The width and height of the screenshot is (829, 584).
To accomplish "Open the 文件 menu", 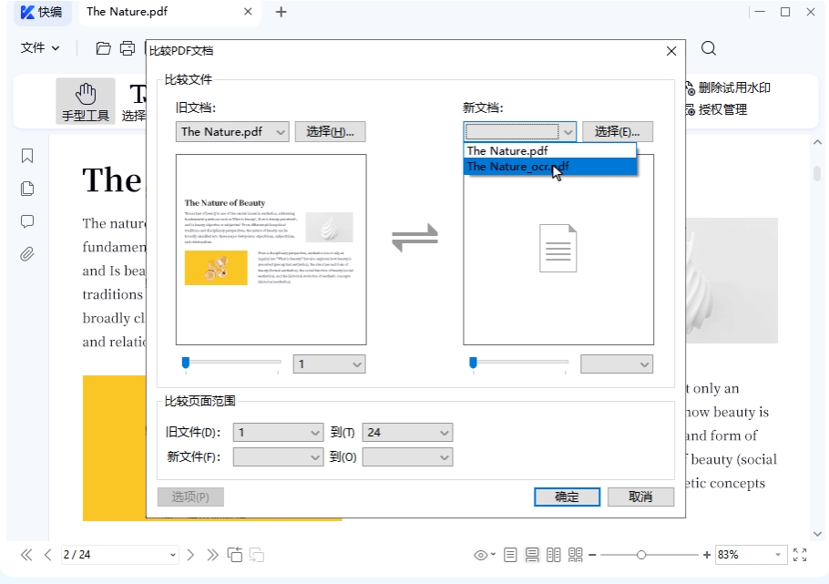I will pos(40,48).
